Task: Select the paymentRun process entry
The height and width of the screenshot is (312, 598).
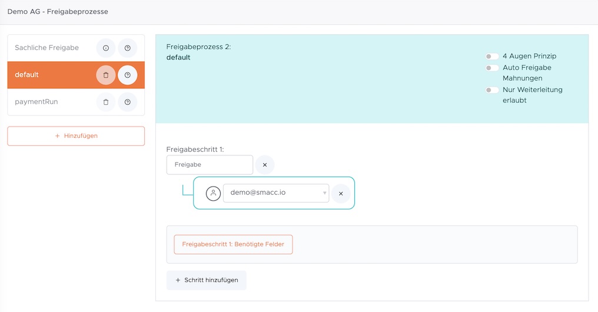Action: [x=36, y=102]
